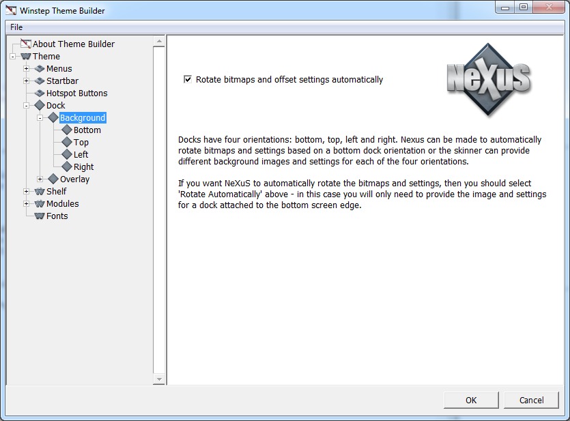
Task: Expand the Startbar tree node
Action: [x=26, y=81]
